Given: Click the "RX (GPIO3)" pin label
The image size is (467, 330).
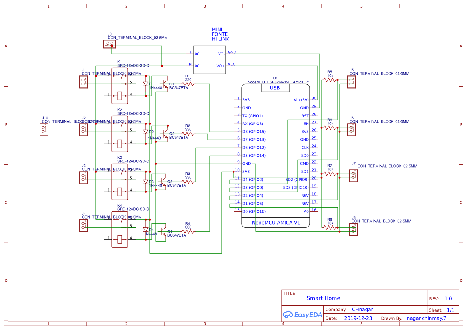Looking at the screenshot, I should pyautogui.click(x=252, y=124).
